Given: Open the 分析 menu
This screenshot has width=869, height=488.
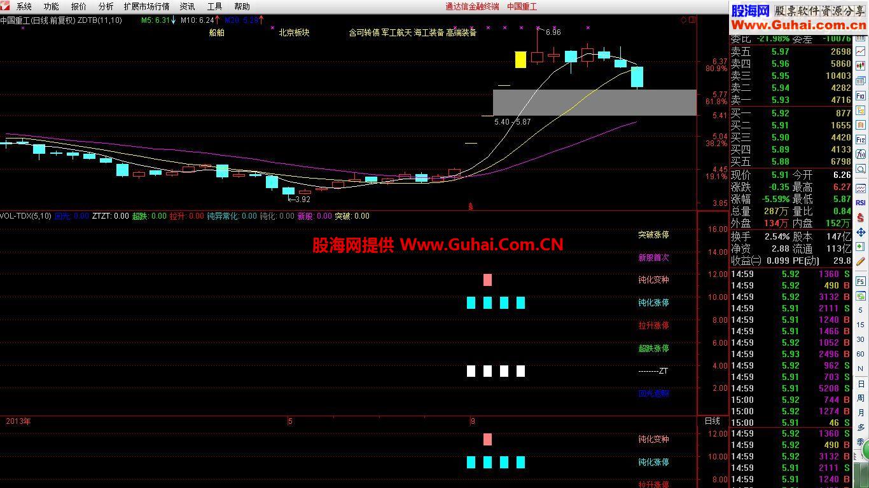Looking at the screenshot, I should [x=106, y=6].
